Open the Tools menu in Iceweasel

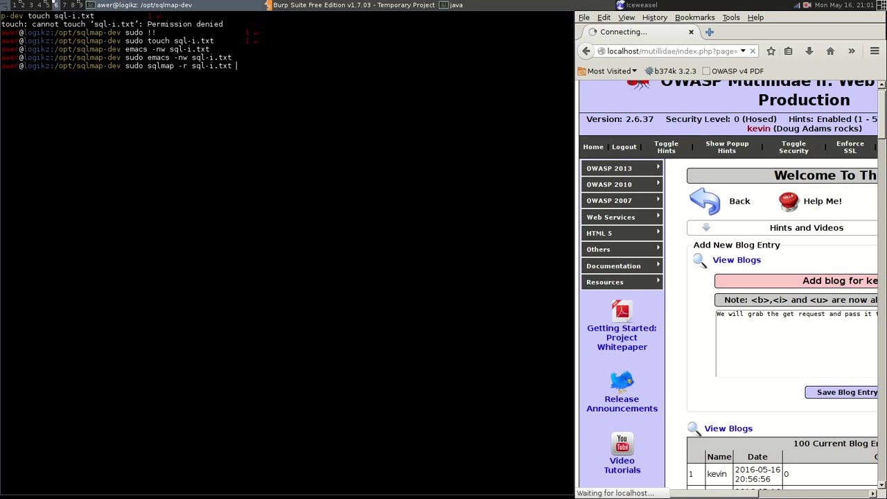pos(731,17)
